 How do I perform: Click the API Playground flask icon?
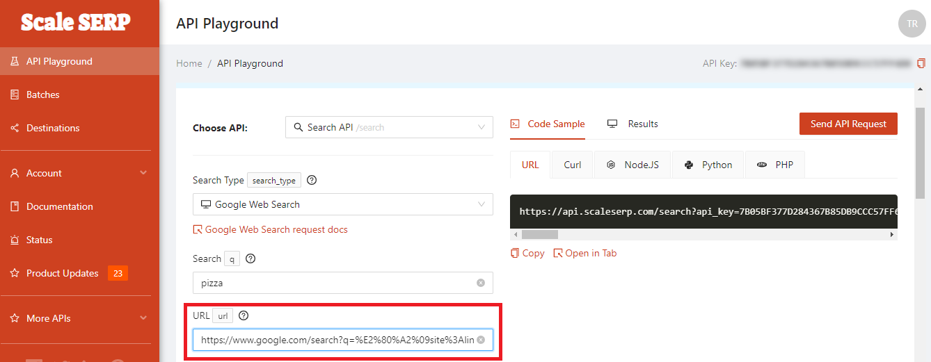(x=15, y=61)
